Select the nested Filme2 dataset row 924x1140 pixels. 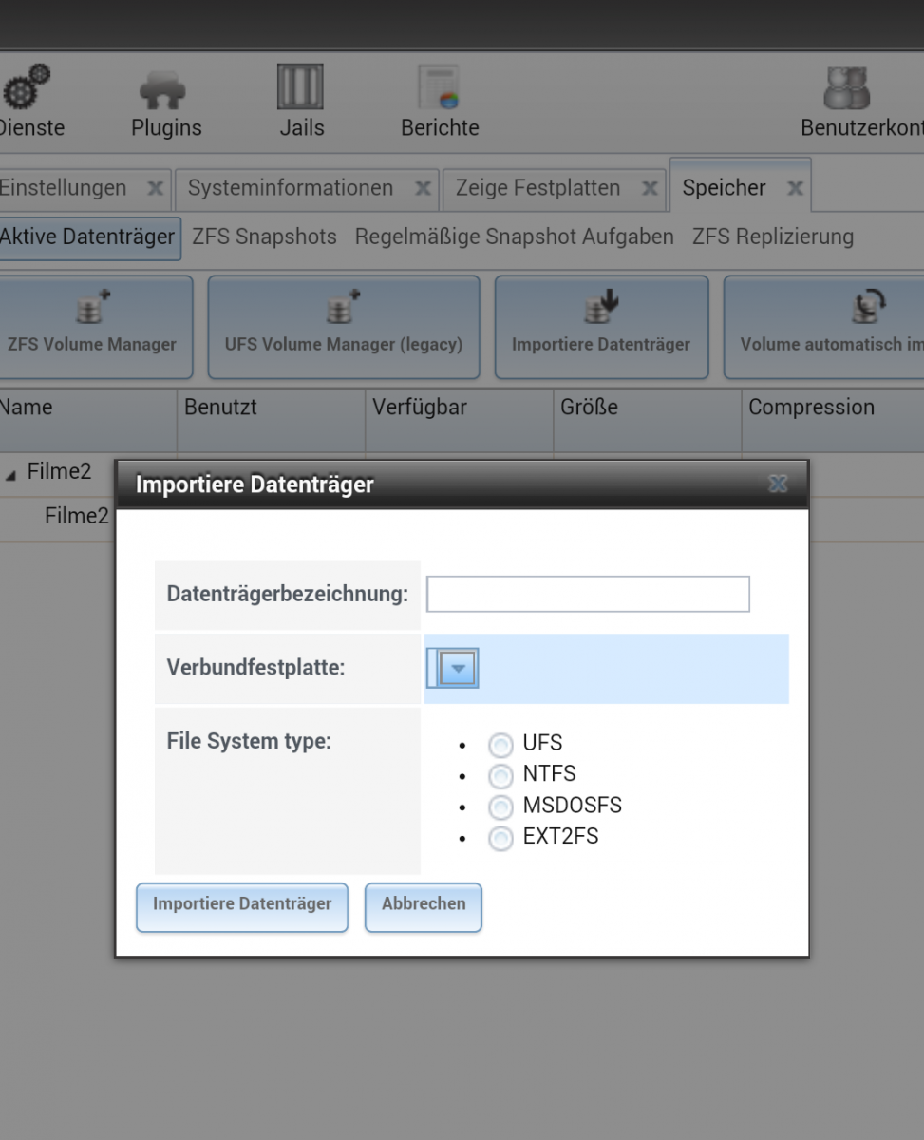coord(76,516)
